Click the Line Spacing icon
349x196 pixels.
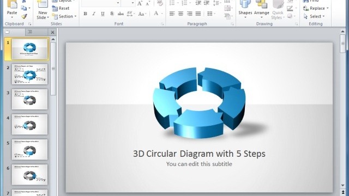pos(216,3)
